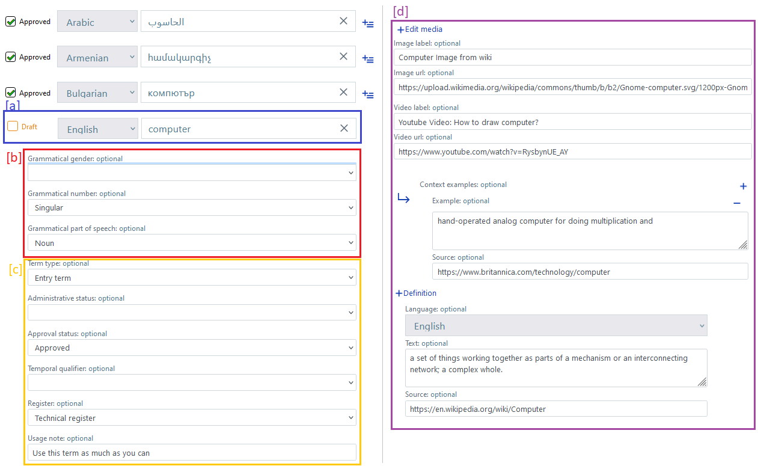Toggle the Approved checkbox for Arabic

click(x=11, y=22)
